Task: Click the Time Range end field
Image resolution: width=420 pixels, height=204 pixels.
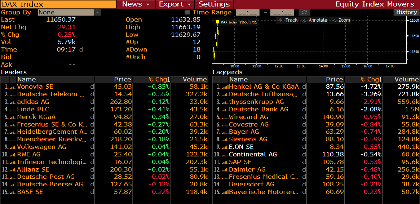Action: click(282, 13)
